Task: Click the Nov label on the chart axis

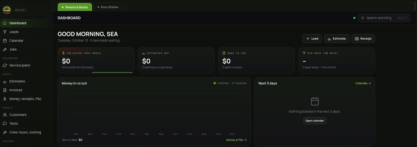Action: pyautogui.click(x=76, y=134)
